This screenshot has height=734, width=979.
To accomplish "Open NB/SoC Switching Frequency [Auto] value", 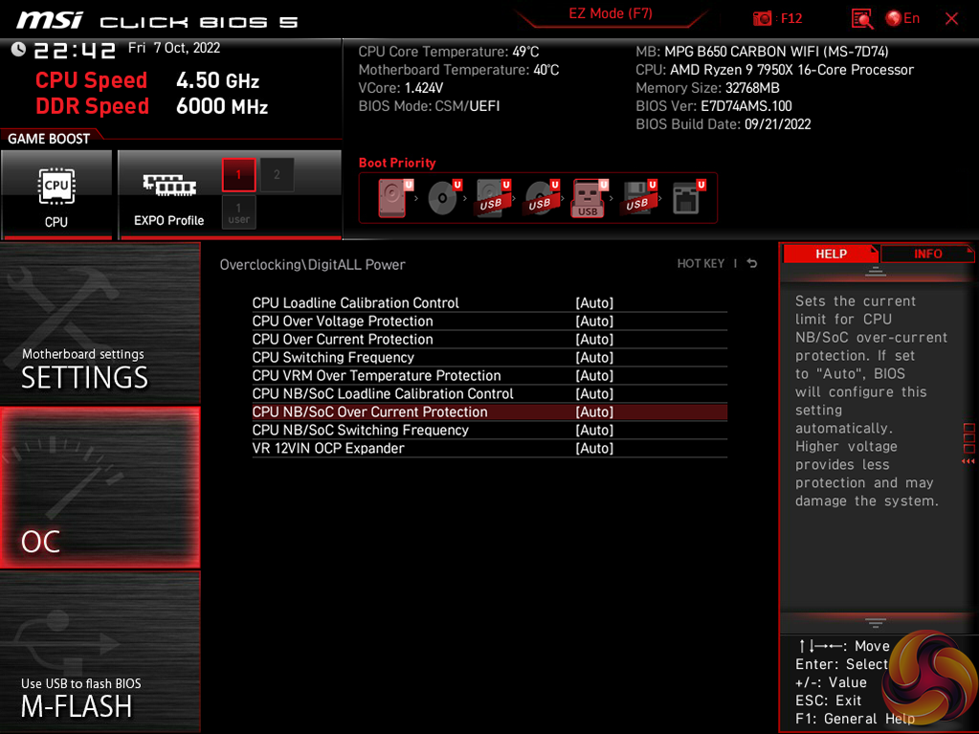I will [x=594, y=430].
